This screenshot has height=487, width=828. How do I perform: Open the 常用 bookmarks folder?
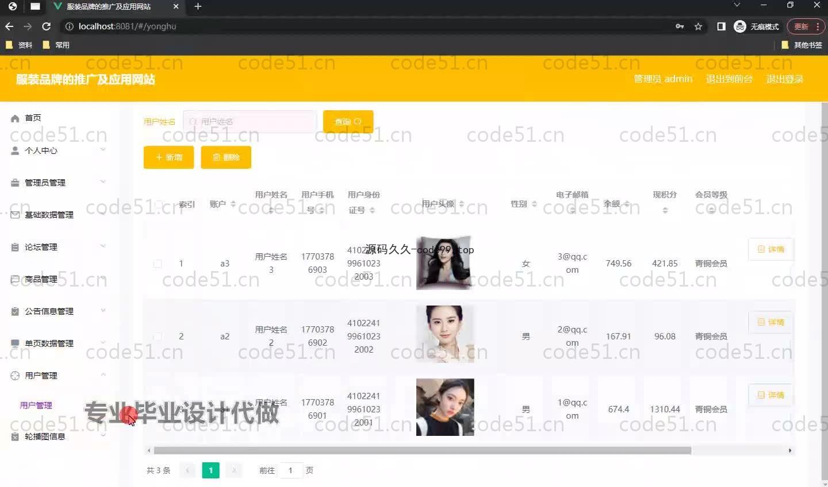(x=56, y=45)
